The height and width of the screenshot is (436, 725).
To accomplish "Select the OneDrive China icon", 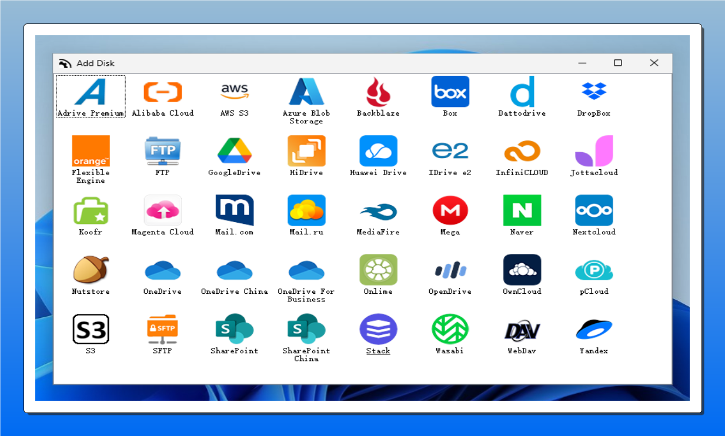I will point(235,270).
